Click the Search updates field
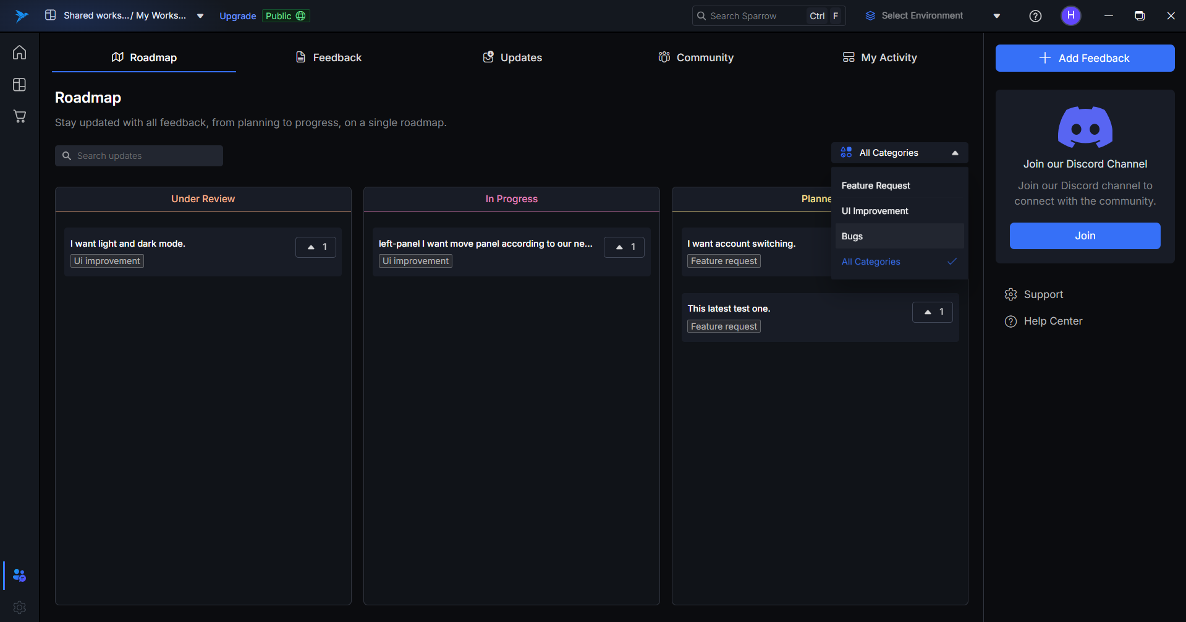Viewport: 1186px width, 622px height. pyautogui.click(x=139, y=156)
